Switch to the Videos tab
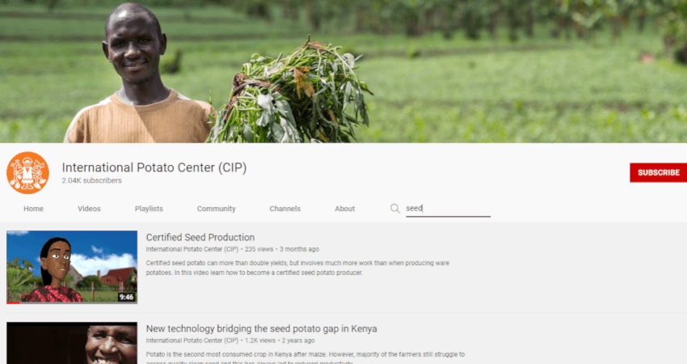 coord(89,209)
